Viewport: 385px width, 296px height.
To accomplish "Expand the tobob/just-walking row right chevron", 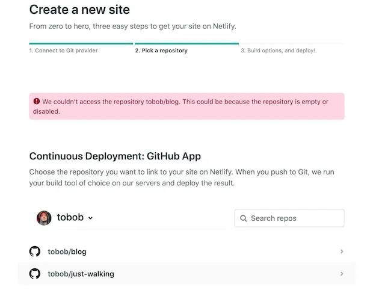I will (x=342, y=274).
